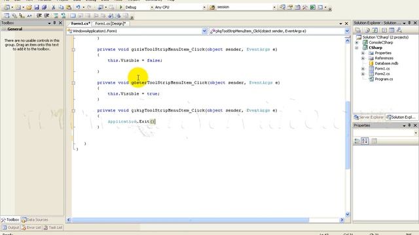Click the green Start Page toolbar icon
The image size is (419, 235).
313,7
